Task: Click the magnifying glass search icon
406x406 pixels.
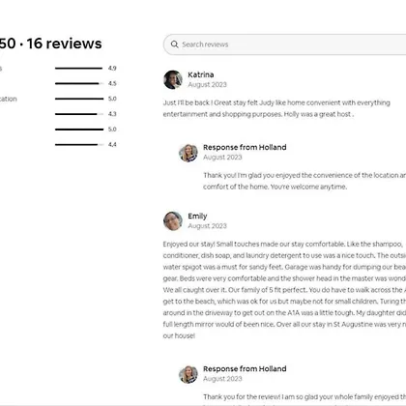Action: pyautogui.click(x=174, y=44)
